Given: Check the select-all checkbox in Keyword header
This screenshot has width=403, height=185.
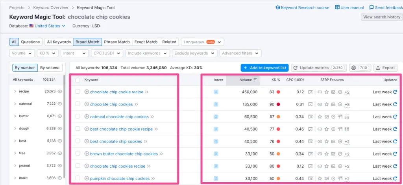Looking at the screenshot, I should pyautogui.click(x=78, y=80).
